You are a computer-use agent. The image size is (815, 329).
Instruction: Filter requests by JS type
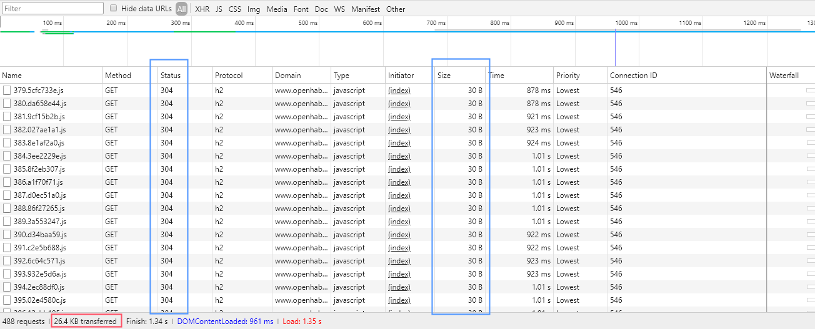219,9
